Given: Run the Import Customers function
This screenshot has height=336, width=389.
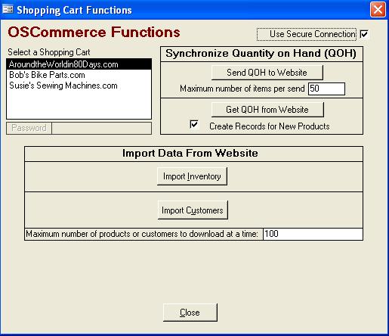Looking at the screenshot, I should coord(193,210).
